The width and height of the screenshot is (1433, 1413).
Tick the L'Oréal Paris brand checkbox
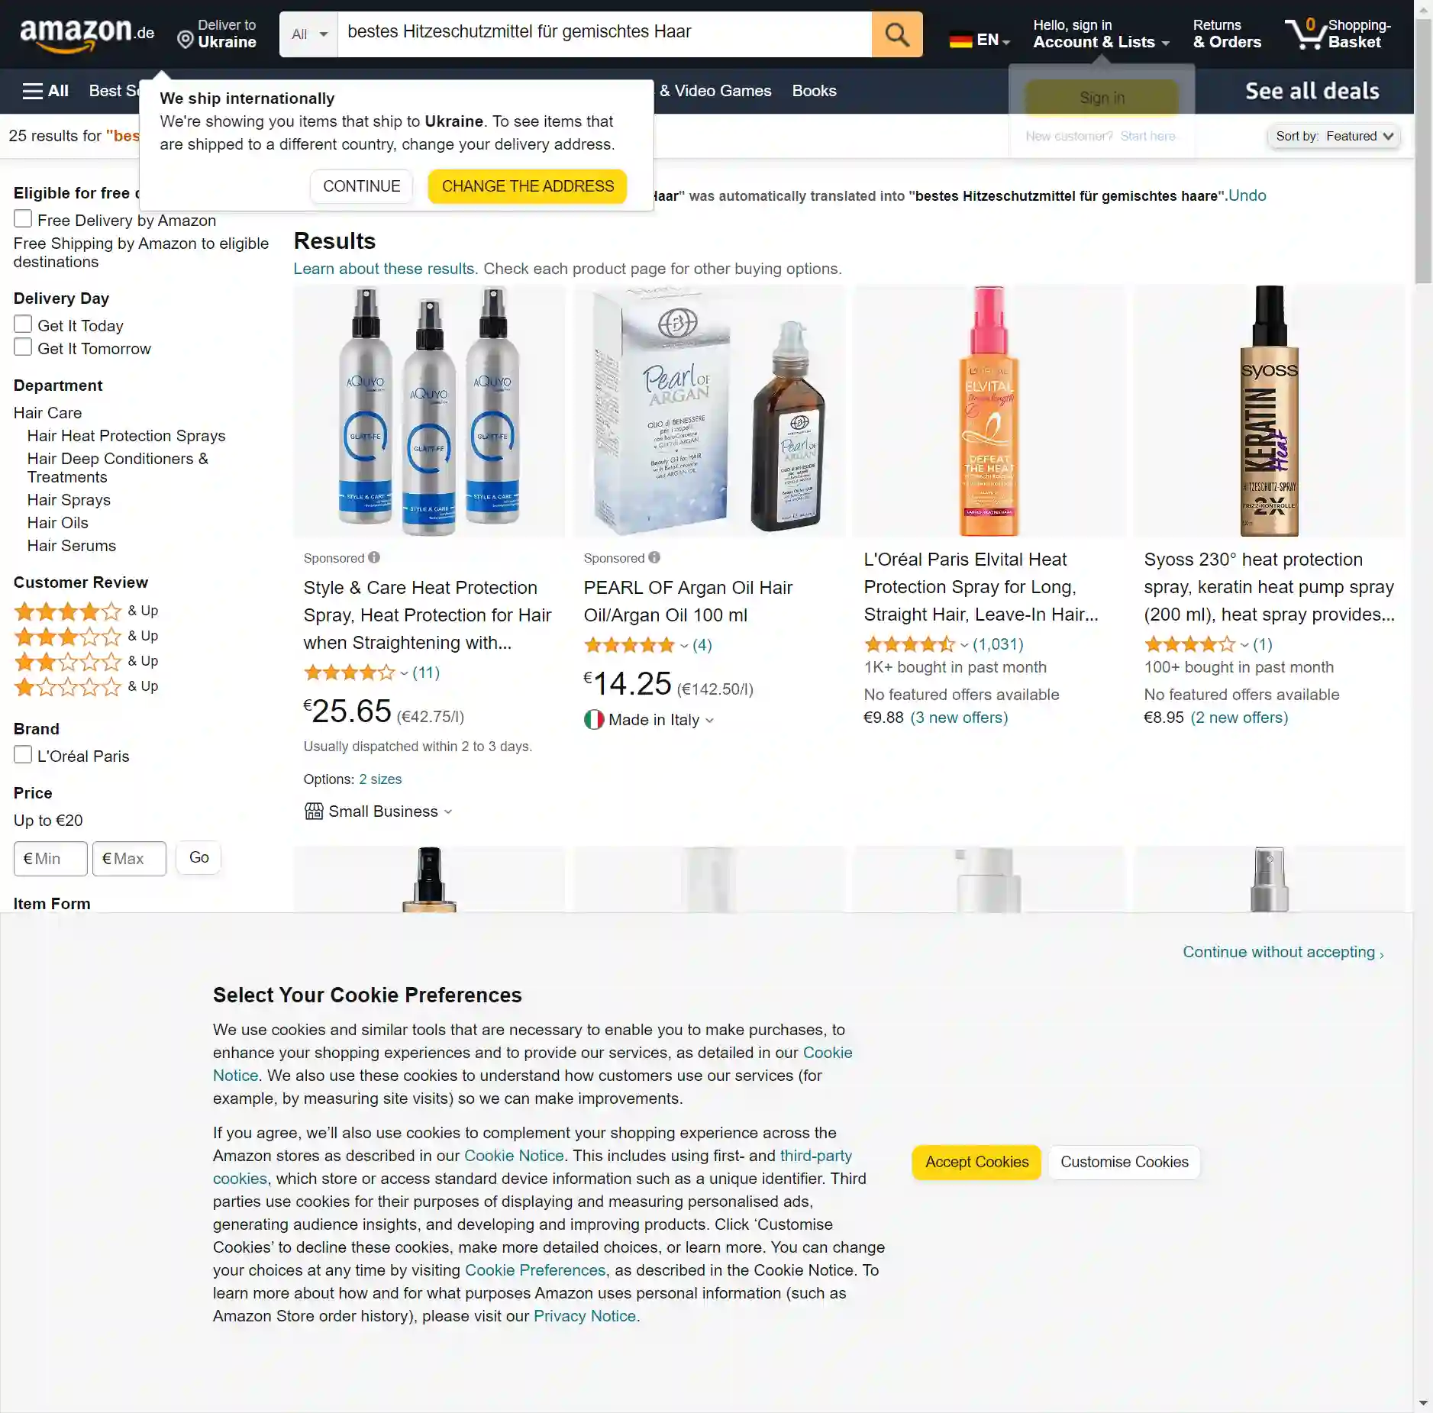pyautogui.click(x=23, y=755)
